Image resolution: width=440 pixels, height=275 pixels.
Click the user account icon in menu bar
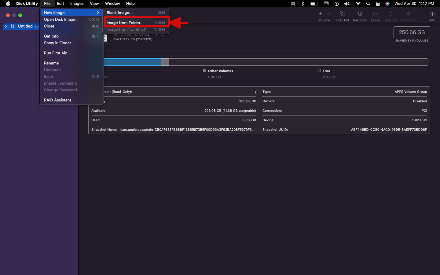click(336, 4)
